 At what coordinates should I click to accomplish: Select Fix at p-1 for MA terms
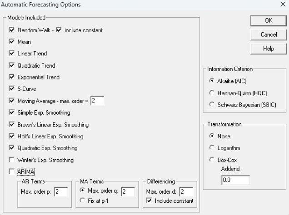tap(82, 201)
